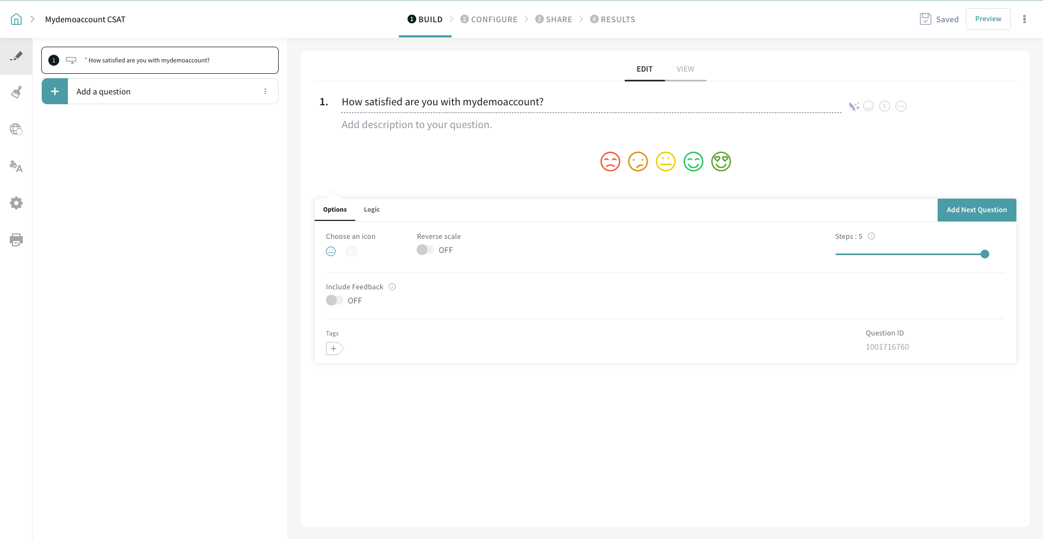The image size is (1043, 539).
Task: Click the Preview button
Action: pyautogui.click(x=988, y=19)
